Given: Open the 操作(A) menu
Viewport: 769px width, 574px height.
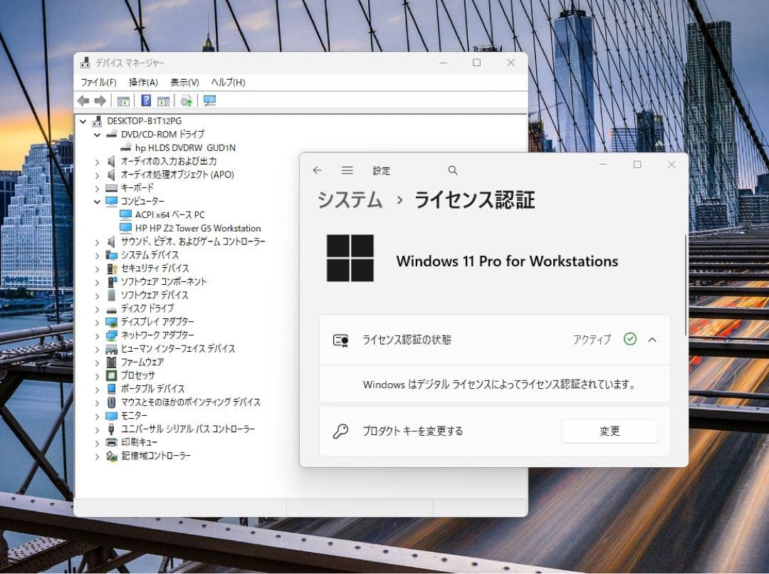Looking at the screenshot, I should 143,82.
